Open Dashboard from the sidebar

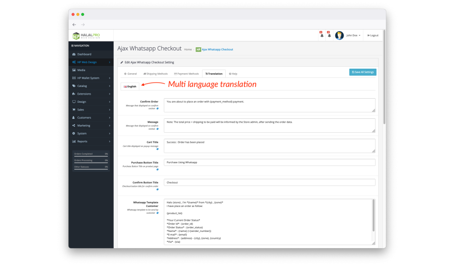84,54
